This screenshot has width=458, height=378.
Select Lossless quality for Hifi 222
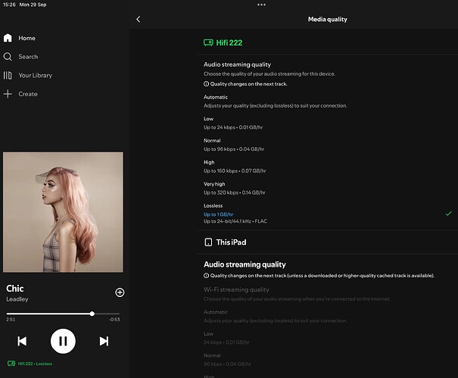point(327,214)
